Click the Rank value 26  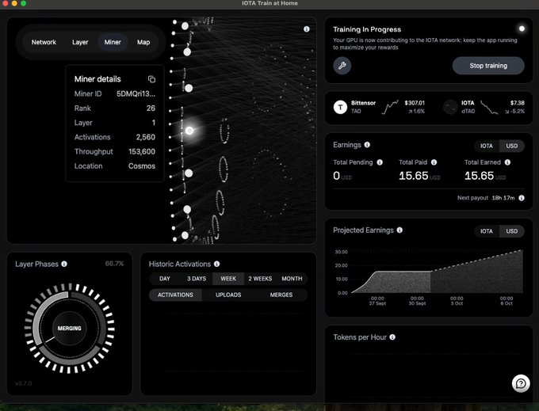coord(151,108)
